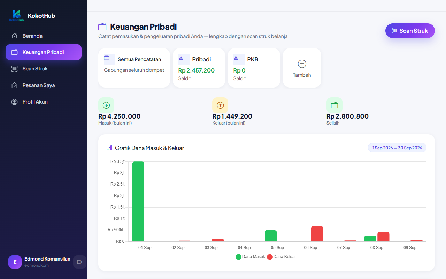Select the Semua Pencatatan wallet card
This screenshot has height=279, width=446.
(134, 68)
